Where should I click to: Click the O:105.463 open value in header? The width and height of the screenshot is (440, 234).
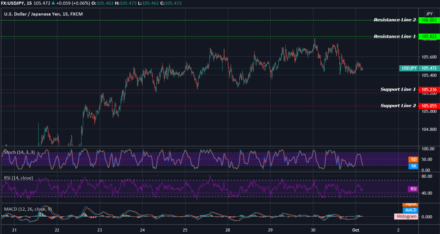pos(103,3)
